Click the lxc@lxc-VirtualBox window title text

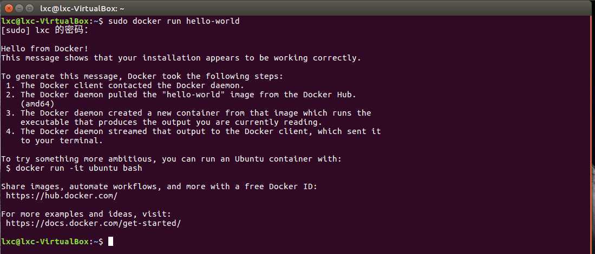tap(82, 8)
